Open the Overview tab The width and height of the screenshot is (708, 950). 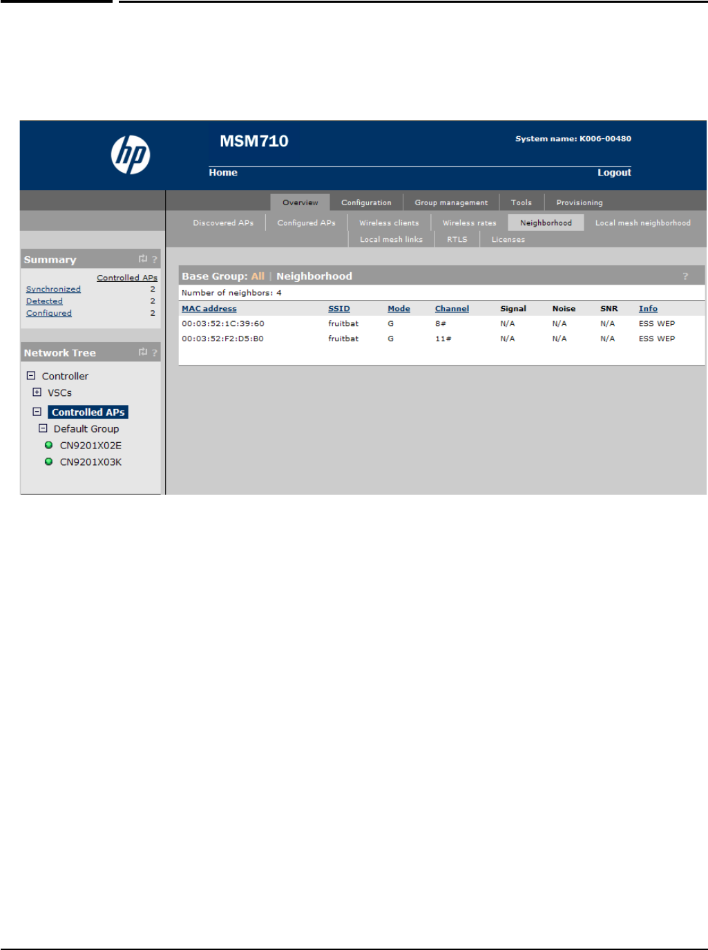[300, 202]
